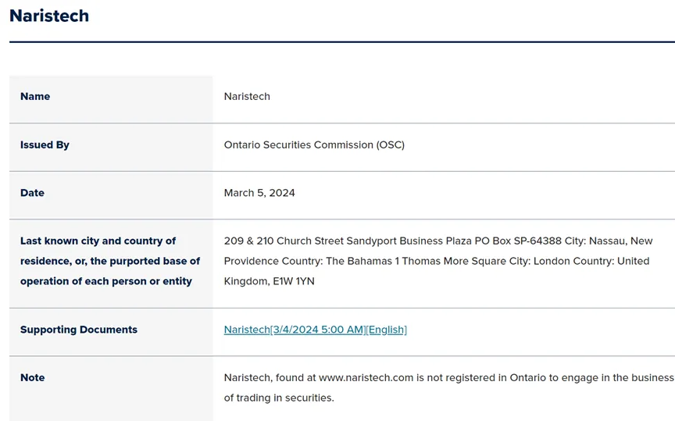Select the Supporting Documents label

(78, 330)
